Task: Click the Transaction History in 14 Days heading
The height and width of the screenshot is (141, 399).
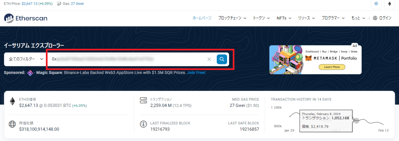Action: (301, 99)
